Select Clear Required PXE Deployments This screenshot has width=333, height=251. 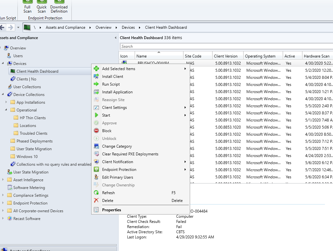pos(130,154)
